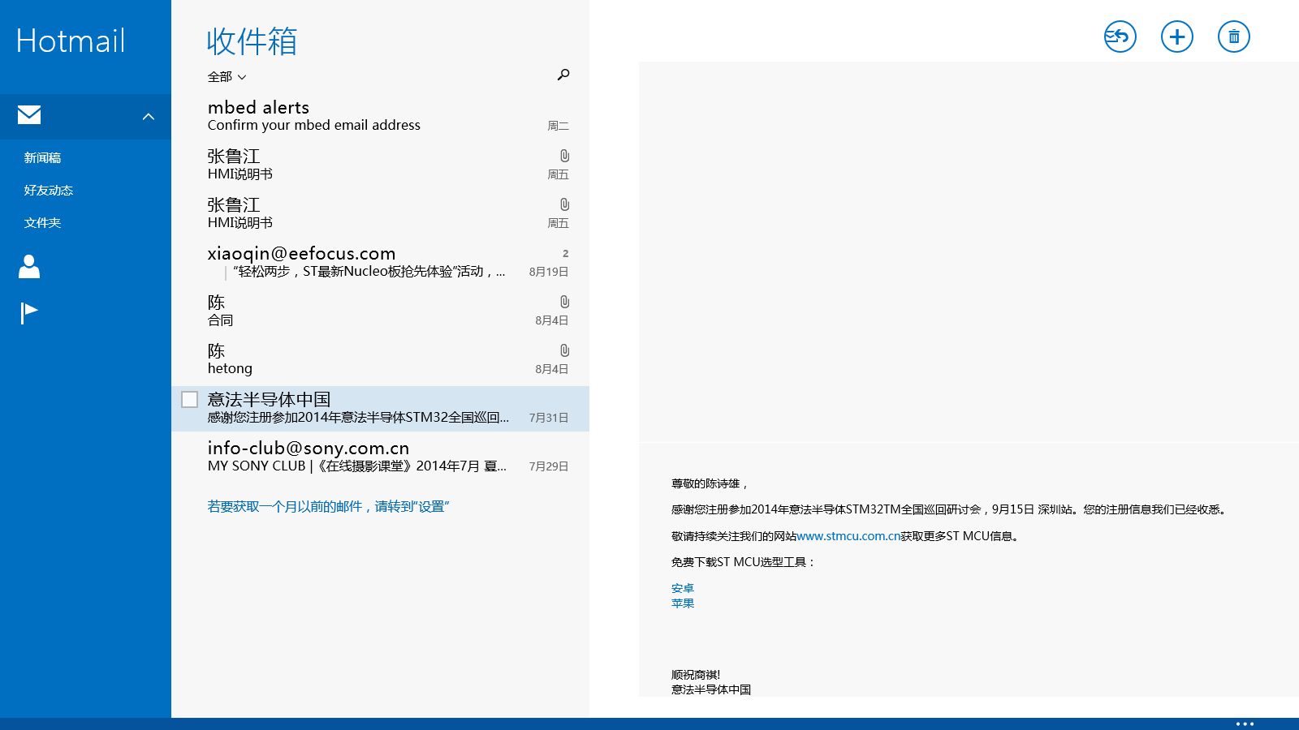Click the 安卓 download link

tap(683, 589)
